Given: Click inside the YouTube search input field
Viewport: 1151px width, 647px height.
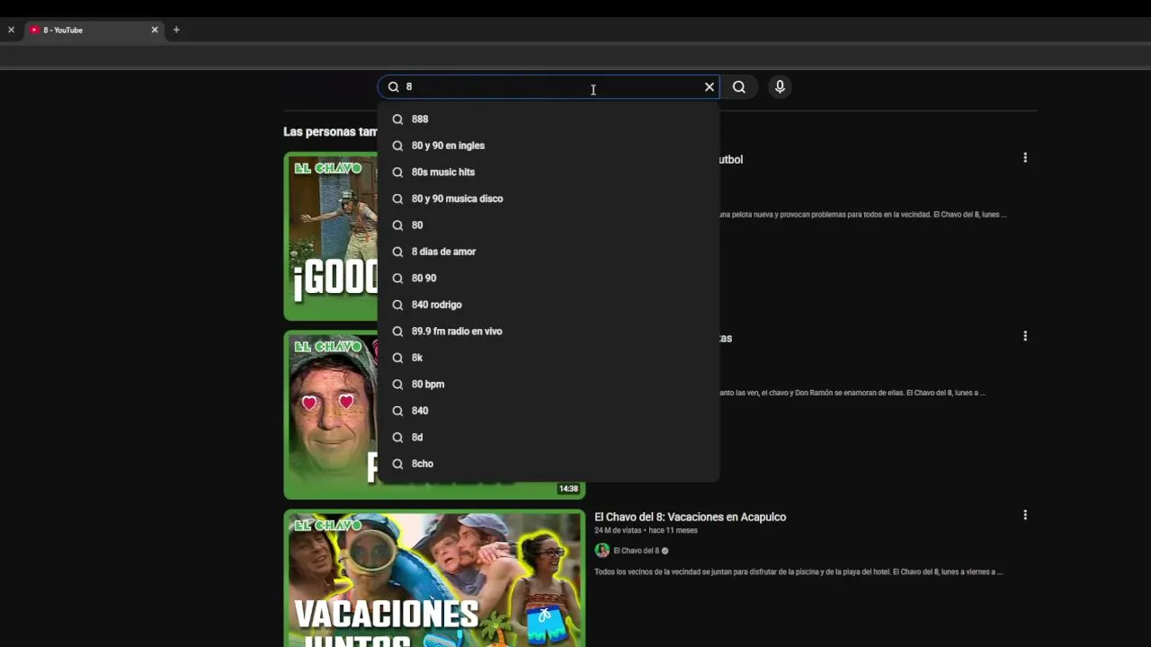Looking at the screenshot, I should 549,87.
